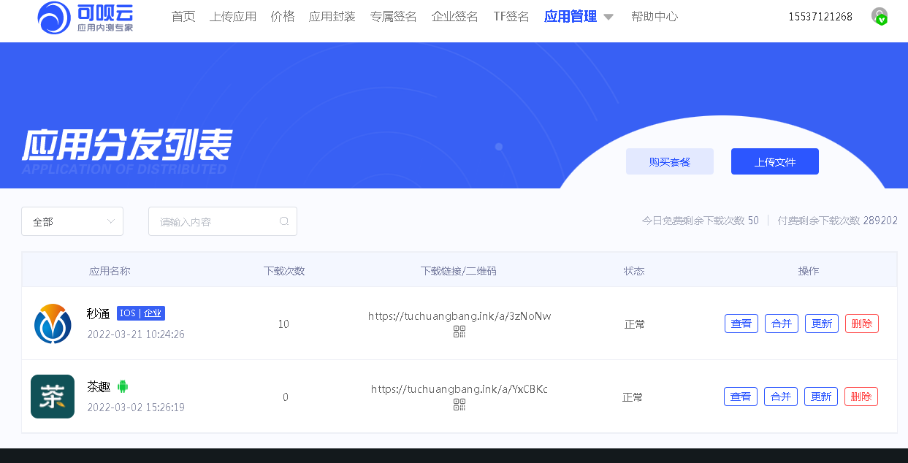Image resolution: width=908 pixels, height=463 pixels.
Task: Click the 上传文件 button
Action: click(x=774, y=161)
